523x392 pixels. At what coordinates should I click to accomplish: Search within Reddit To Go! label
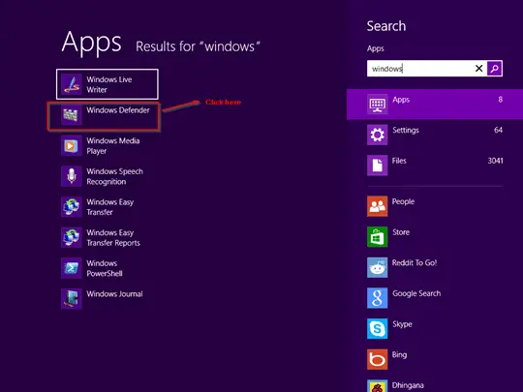click(415, 262)
